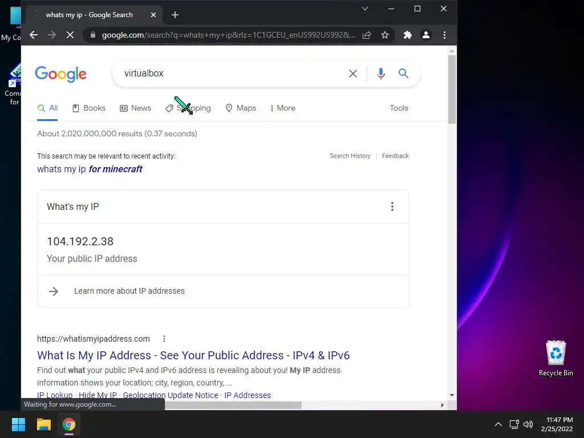The image size is (584, 438).
Task: Open the IP Lookup sitelink
Action: (55, 395)
